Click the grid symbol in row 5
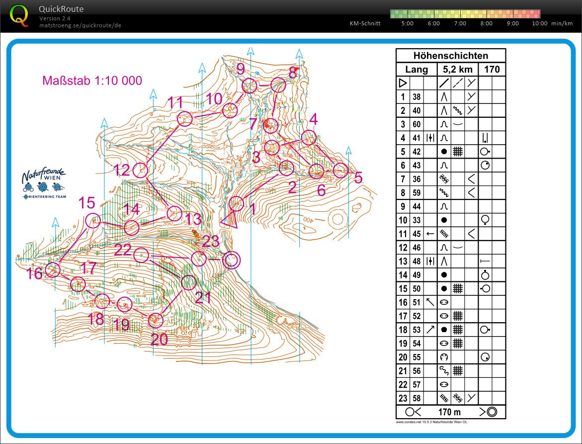 (458, 152)
